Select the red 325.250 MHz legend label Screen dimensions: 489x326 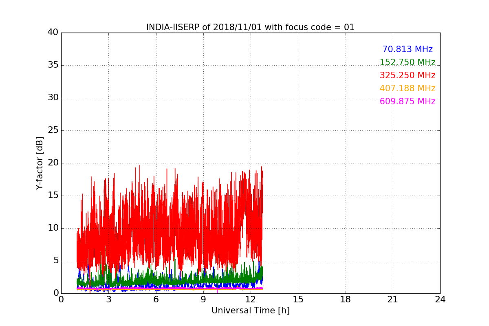coord(407,75)
